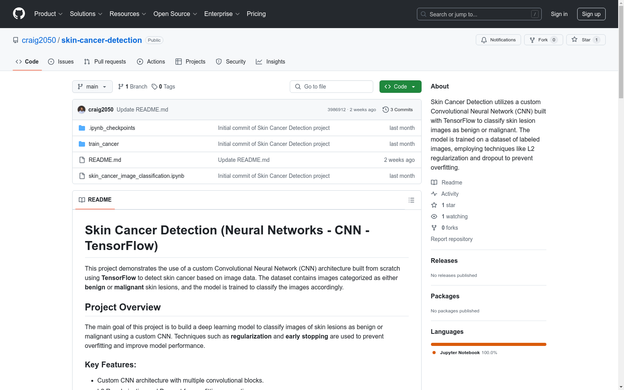Click the GitHub logo icon
Screen dimensions: 624x390
pyautogui.click(x=19, y=14)
